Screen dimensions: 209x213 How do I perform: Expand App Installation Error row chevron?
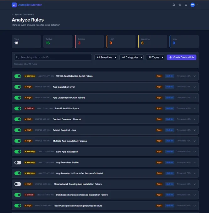[x=195, y=87]
